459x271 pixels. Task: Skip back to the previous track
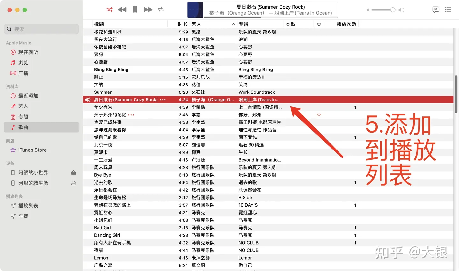click(x=122, y=10)
